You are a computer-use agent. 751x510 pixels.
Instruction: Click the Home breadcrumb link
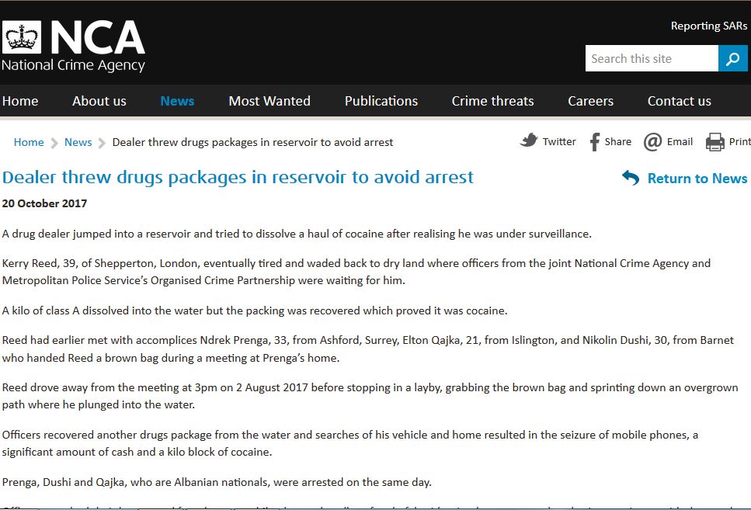(29, 142)
